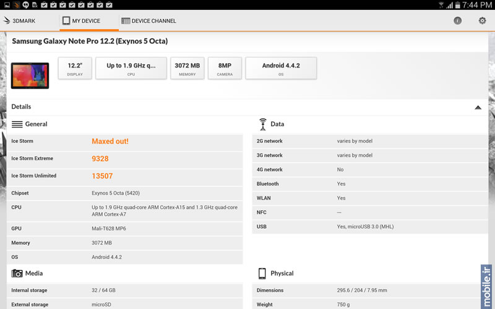Click the General section list icon
Screen dimensions: 495x309
pos(17,124)
